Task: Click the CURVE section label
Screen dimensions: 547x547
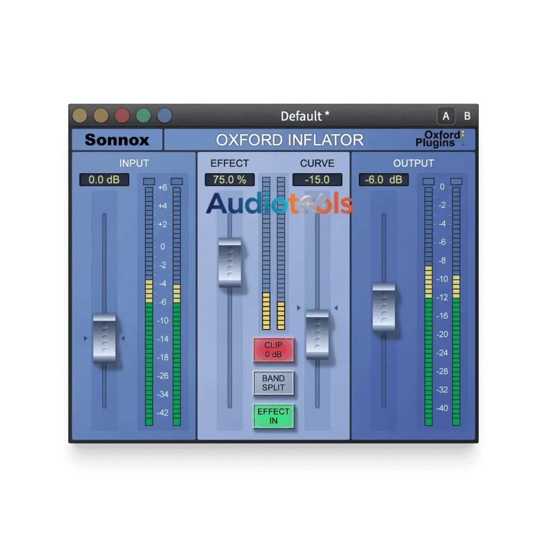Action: pyautogui.click(x=317, y=163)
